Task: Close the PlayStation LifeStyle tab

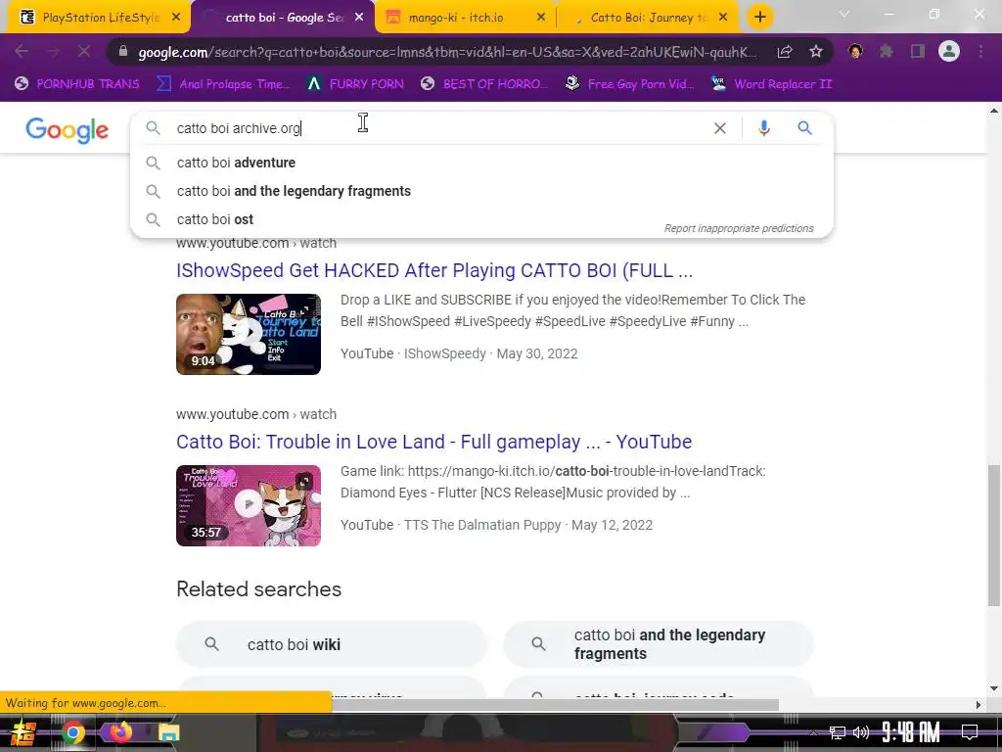Action: point(176,18)
